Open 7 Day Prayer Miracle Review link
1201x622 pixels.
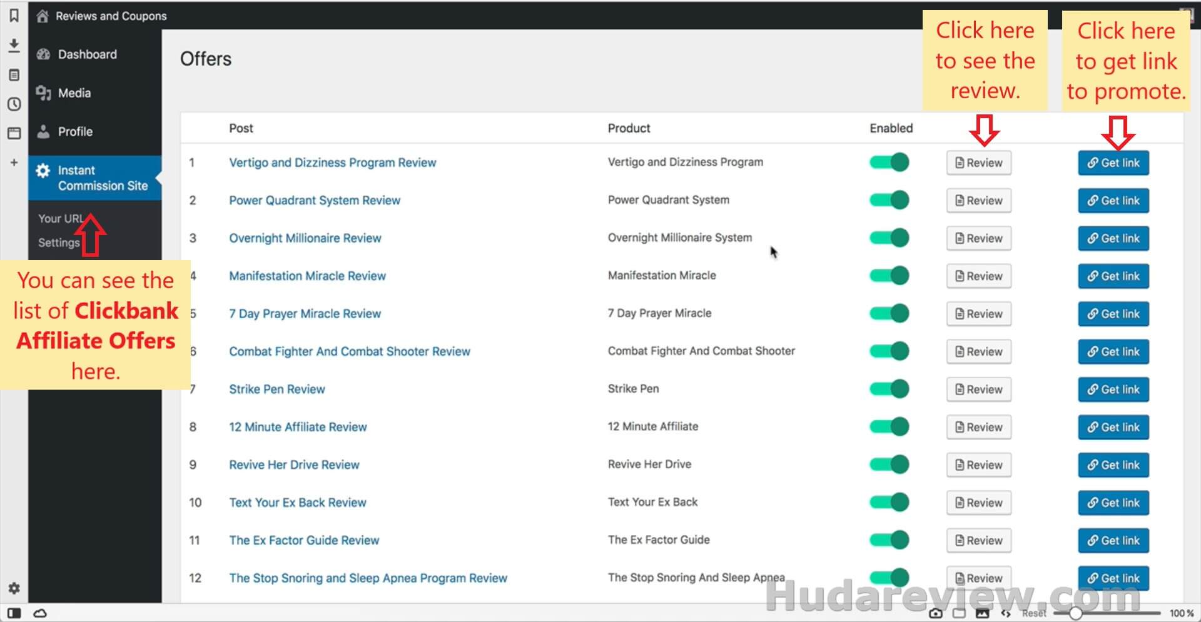pyautogui.click(x=305, y=314)
